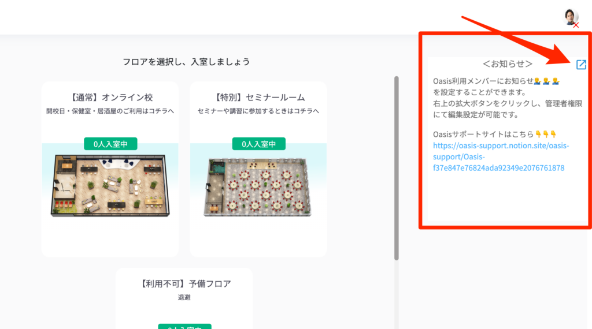Click the オンライン校 floor map thumbnail
Screen dimensions: 592x329
click(x=110, y=185)
